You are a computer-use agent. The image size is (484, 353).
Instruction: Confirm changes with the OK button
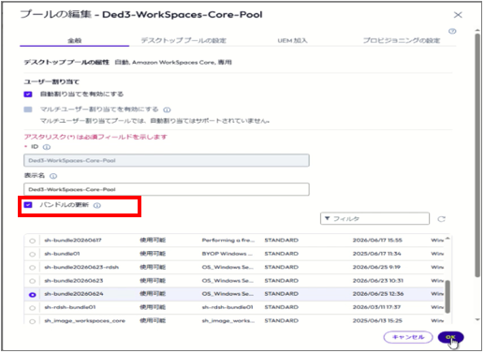point(450,337)
